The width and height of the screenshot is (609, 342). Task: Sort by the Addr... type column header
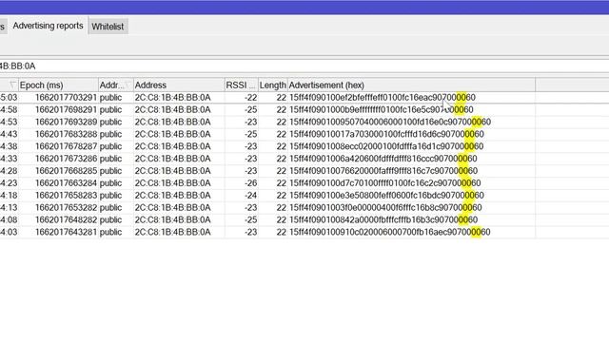[116, 85]
